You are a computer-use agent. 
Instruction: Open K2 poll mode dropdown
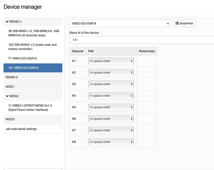(x=111, y=72)
